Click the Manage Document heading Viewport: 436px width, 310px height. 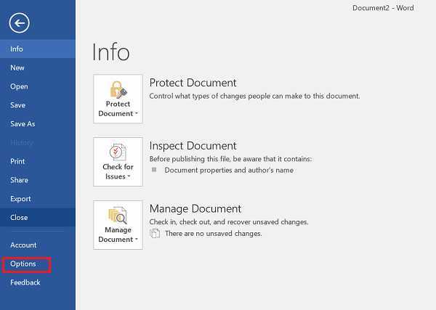click(195, 208)
